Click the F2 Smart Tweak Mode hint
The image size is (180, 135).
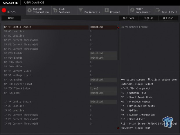tap(136, 97)
